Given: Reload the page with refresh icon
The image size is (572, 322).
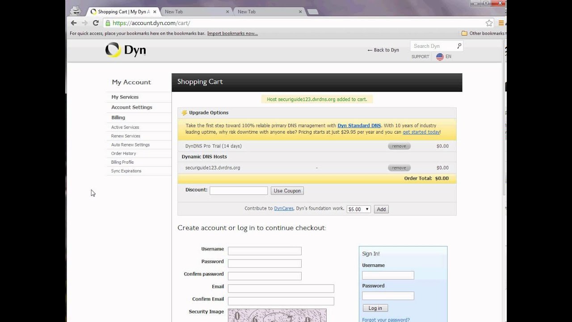Looking at the screenshot, I should pos(96,23).
